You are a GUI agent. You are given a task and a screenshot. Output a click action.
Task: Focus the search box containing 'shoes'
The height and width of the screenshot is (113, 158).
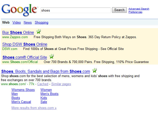point(75,10)
